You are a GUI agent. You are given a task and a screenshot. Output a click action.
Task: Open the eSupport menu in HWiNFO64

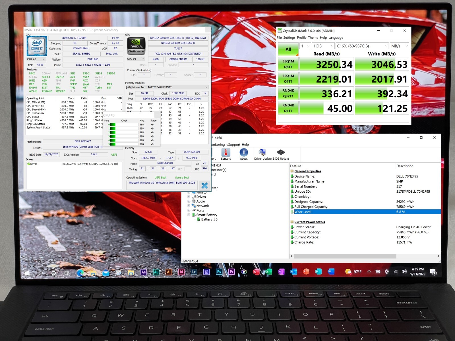(x=233, y=144)
